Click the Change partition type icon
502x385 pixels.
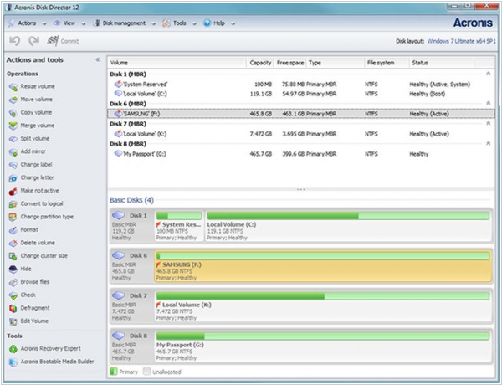(x=13, y=217)
